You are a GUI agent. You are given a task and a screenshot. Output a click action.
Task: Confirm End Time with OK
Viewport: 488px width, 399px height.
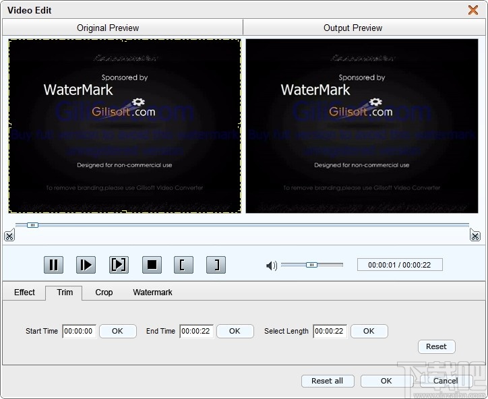pos(235,331)
